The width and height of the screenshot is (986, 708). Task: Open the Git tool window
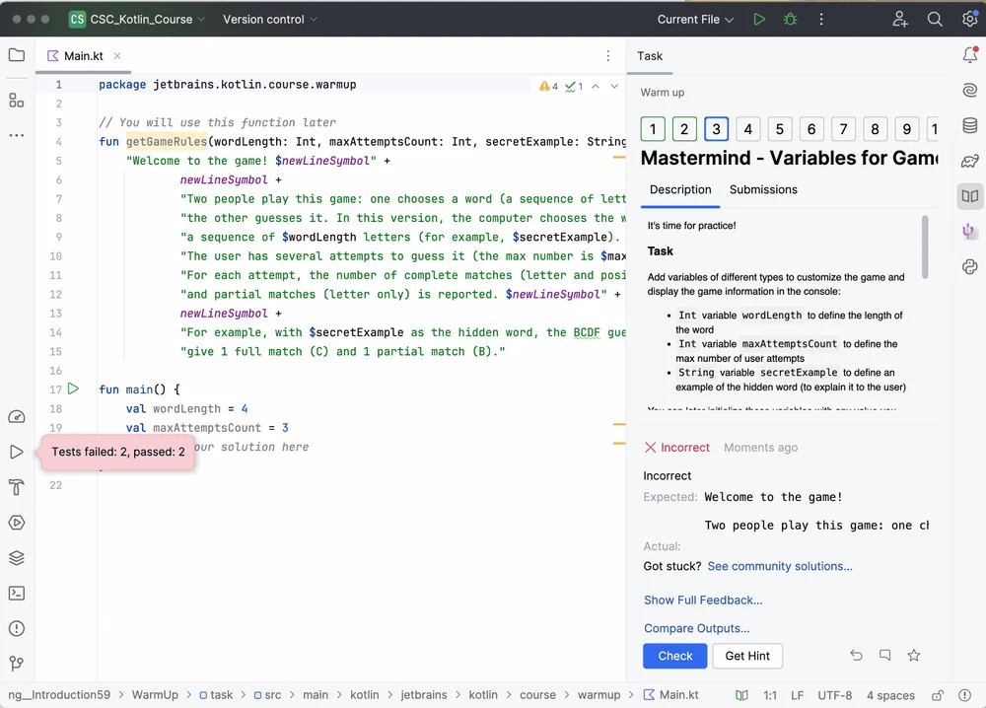tap(17, 664)
